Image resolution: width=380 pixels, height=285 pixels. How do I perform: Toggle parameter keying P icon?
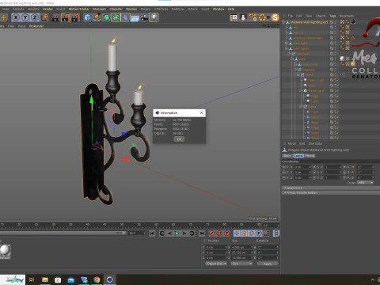pos(259,234)
